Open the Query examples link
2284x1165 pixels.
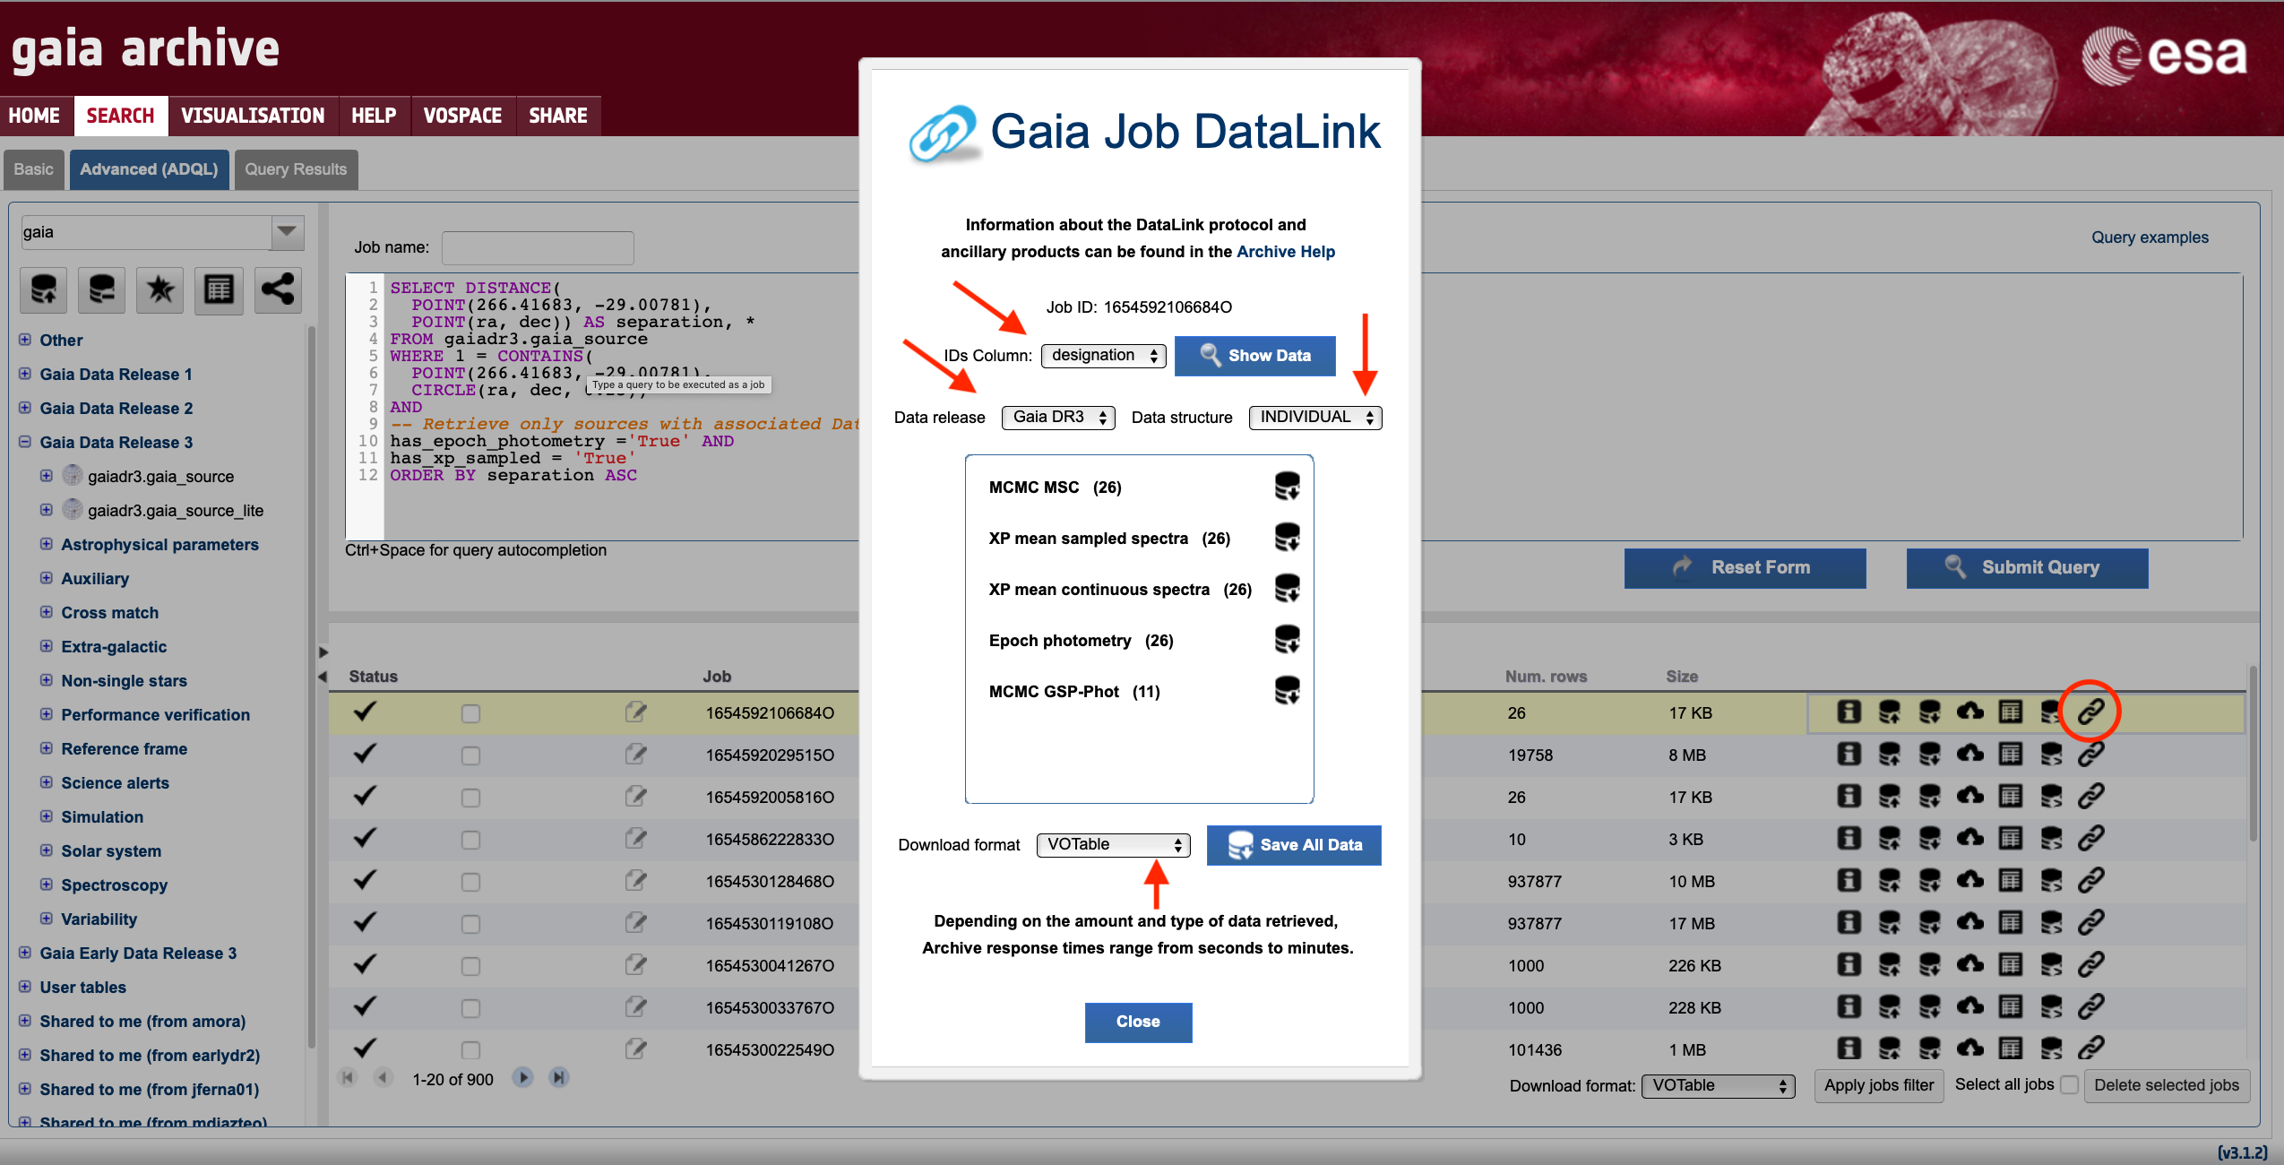pyautogui.click(x=2150, y=237)
